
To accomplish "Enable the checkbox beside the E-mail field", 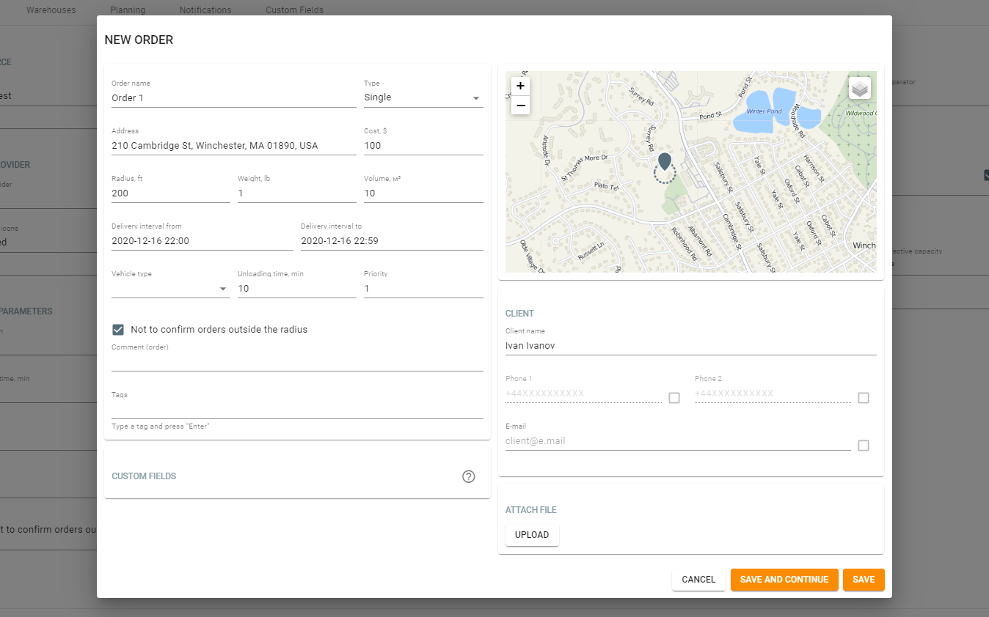I will (864, 446).
